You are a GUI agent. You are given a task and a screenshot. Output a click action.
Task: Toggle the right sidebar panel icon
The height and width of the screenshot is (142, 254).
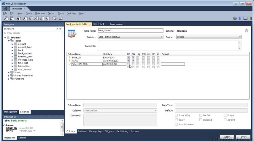250,19
